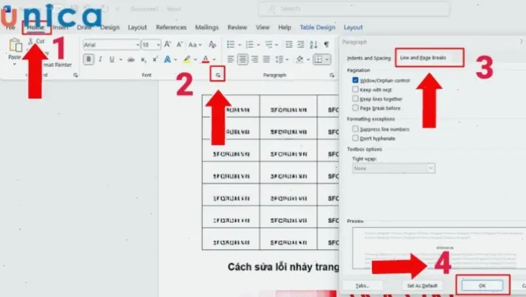Check the Page break before option

pyautogui.click(x=355, y=108)
